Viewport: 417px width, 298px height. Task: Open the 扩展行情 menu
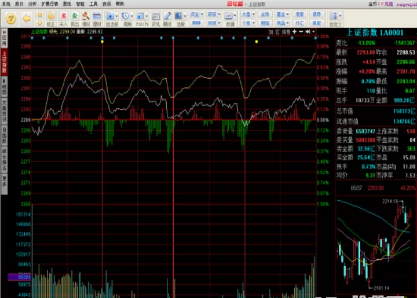point(50,3)
